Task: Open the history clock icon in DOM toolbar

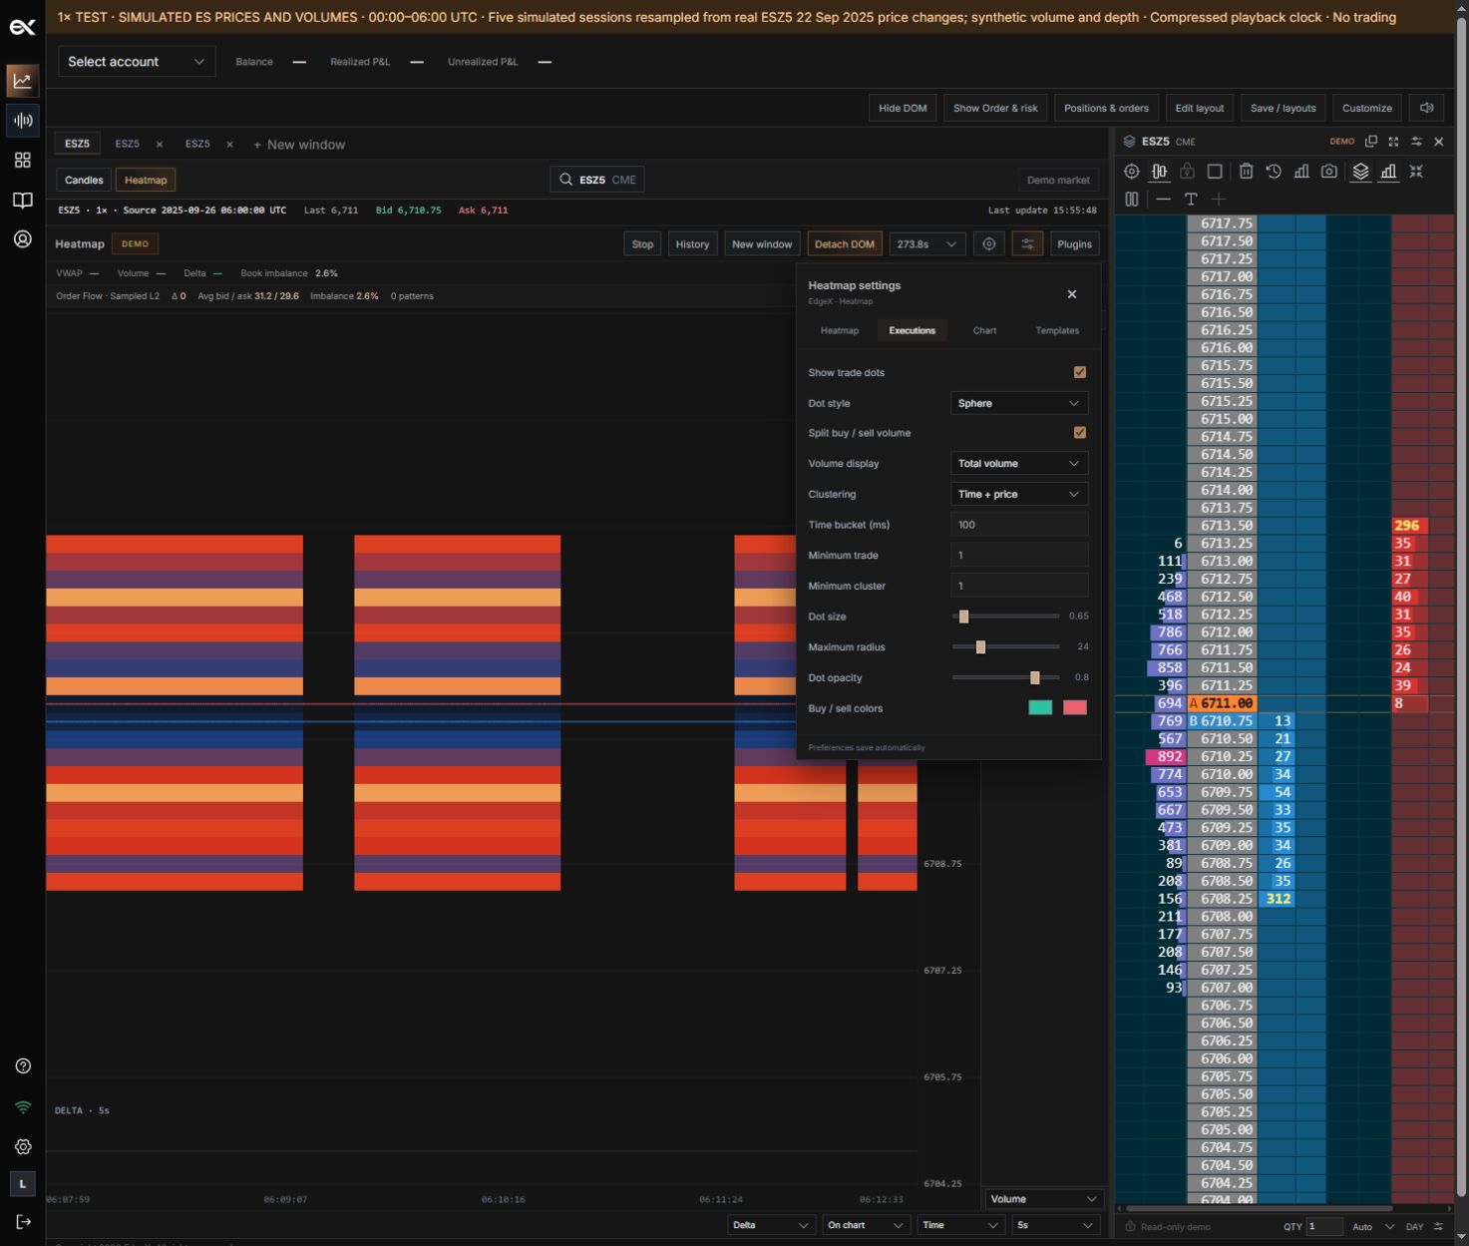Action: pos(1274,172)
